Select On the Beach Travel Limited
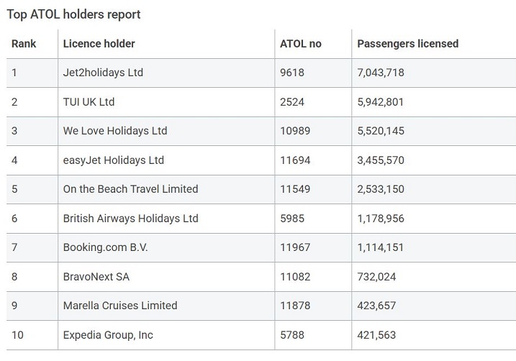 131,189
